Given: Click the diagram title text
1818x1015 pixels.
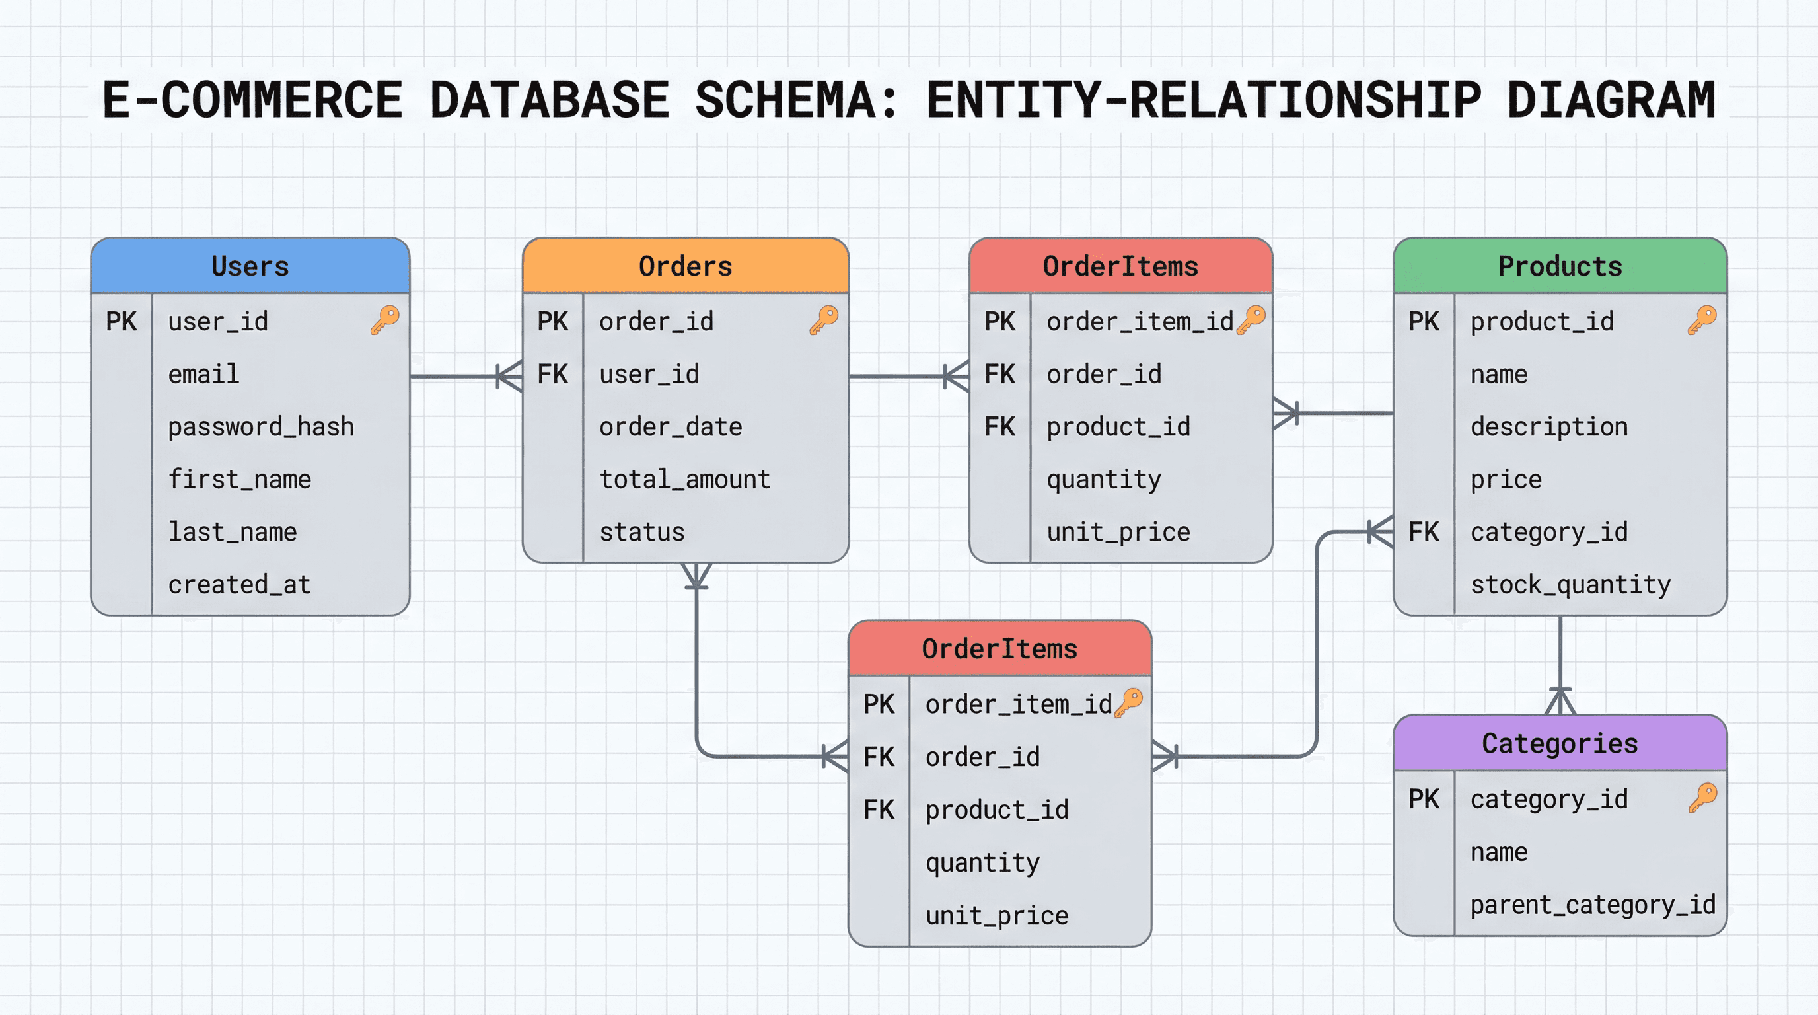Looking at the screenshot, I should click(x=909, y=100).
